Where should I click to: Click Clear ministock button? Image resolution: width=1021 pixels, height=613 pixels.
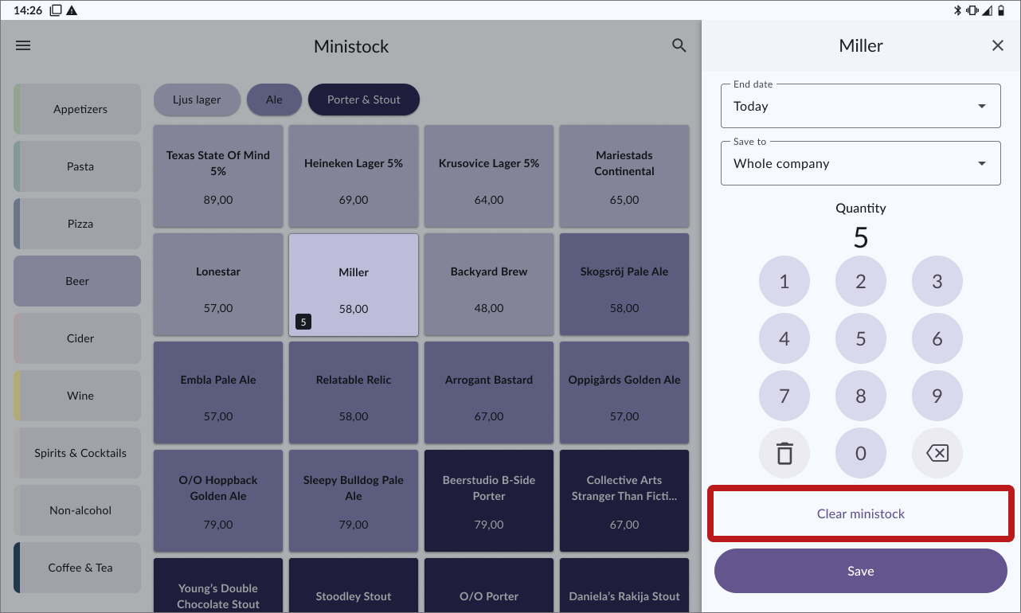tap(861, 513)
